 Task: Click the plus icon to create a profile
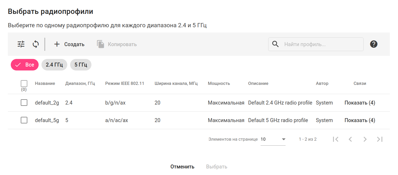(x=57, y=44)
